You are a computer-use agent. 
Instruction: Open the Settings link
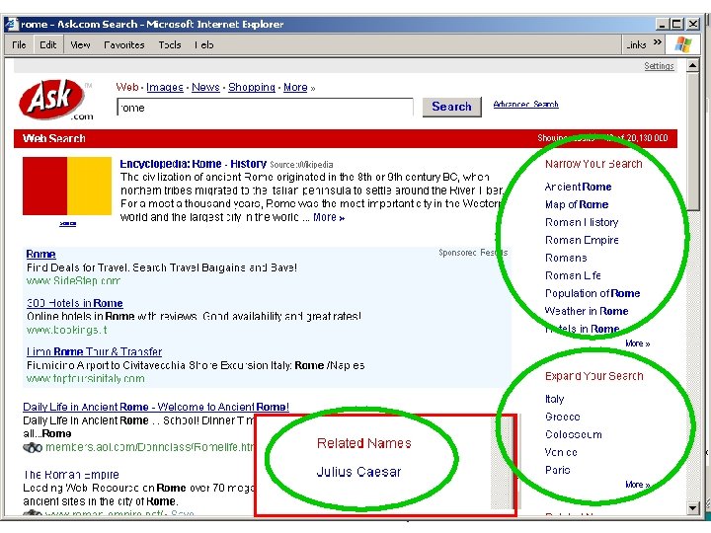click(x=659, y=66)
